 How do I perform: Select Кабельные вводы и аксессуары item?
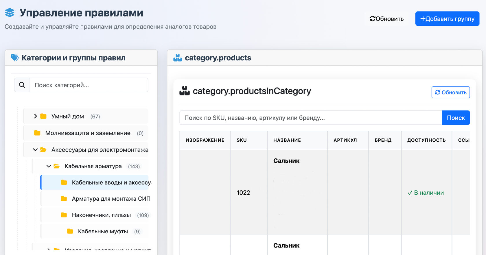tap(111, 182)
